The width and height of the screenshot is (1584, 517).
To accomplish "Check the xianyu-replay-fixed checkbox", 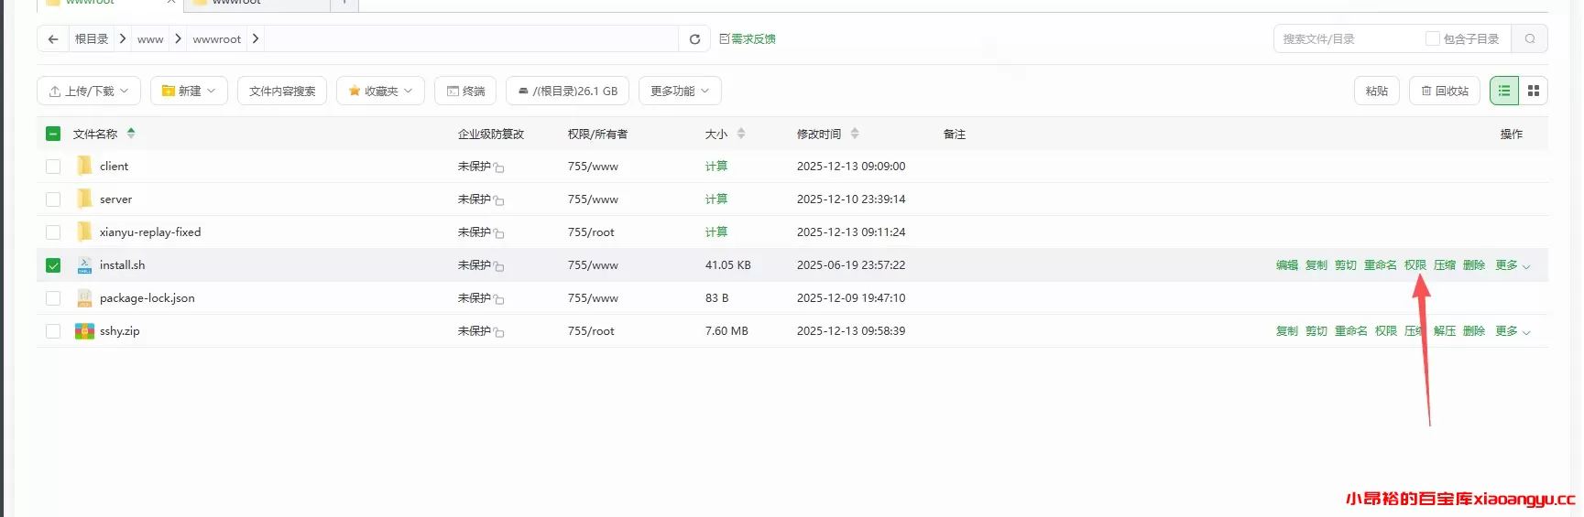I will [x=53, y=232].
